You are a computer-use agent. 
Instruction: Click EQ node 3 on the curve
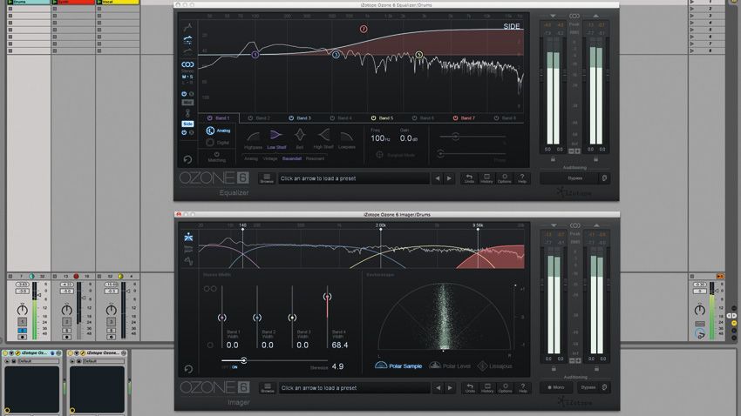coord(336,55)
